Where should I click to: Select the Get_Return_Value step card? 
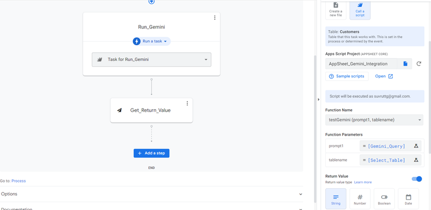[151, 110]
